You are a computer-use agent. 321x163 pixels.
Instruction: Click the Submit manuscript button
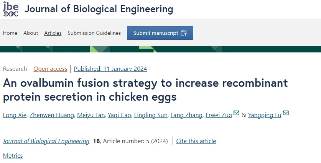click(160, 33)
